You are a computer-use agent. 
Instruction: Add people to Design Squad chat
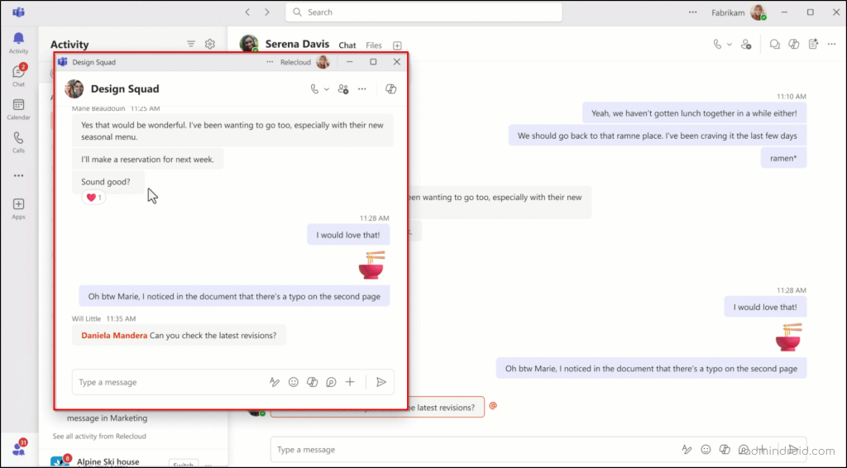pyautogui.click(x=343, y=89)
